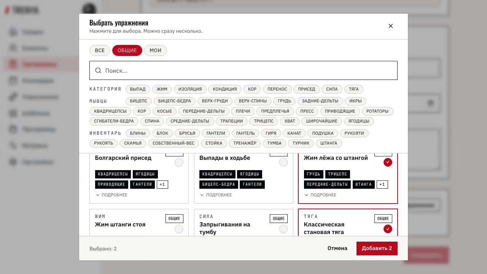The height and width of the screenshot is (274, 487).
Task: Filter muscles by ХВАТ chip
Action: click(x=290, y=121)
